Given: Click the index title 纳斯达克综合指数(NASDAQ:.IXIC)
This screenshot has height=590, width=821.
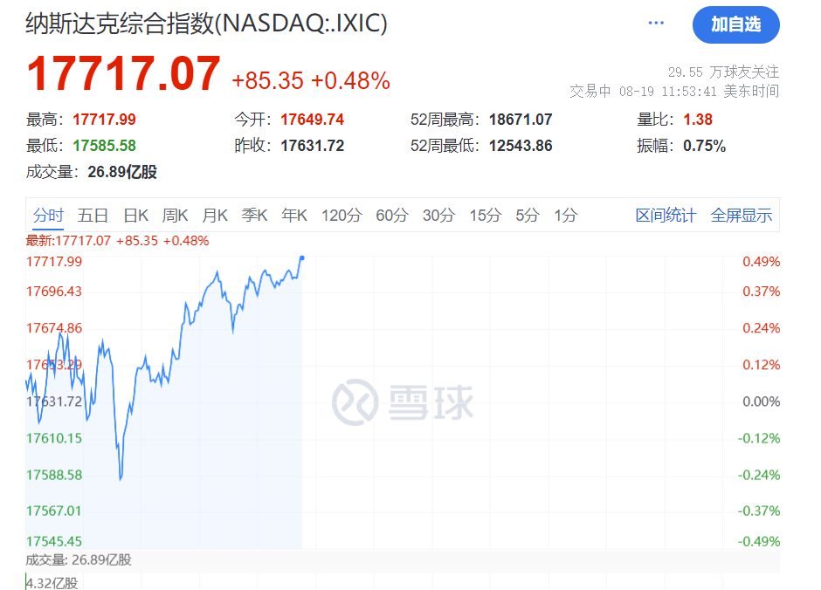Looking at the screenshot, I should pyautogui.click(x=206, y=24).
